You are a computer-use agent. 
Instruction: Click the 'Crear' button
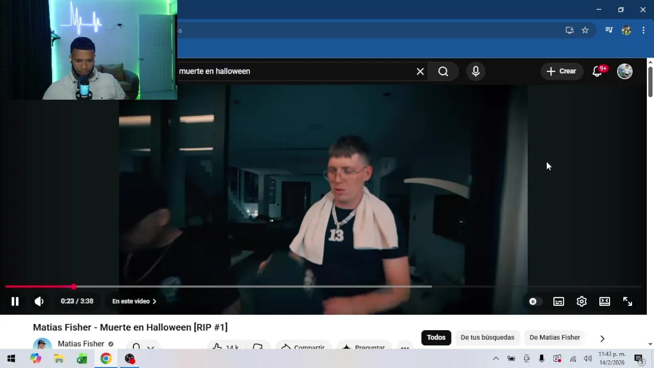562,72
